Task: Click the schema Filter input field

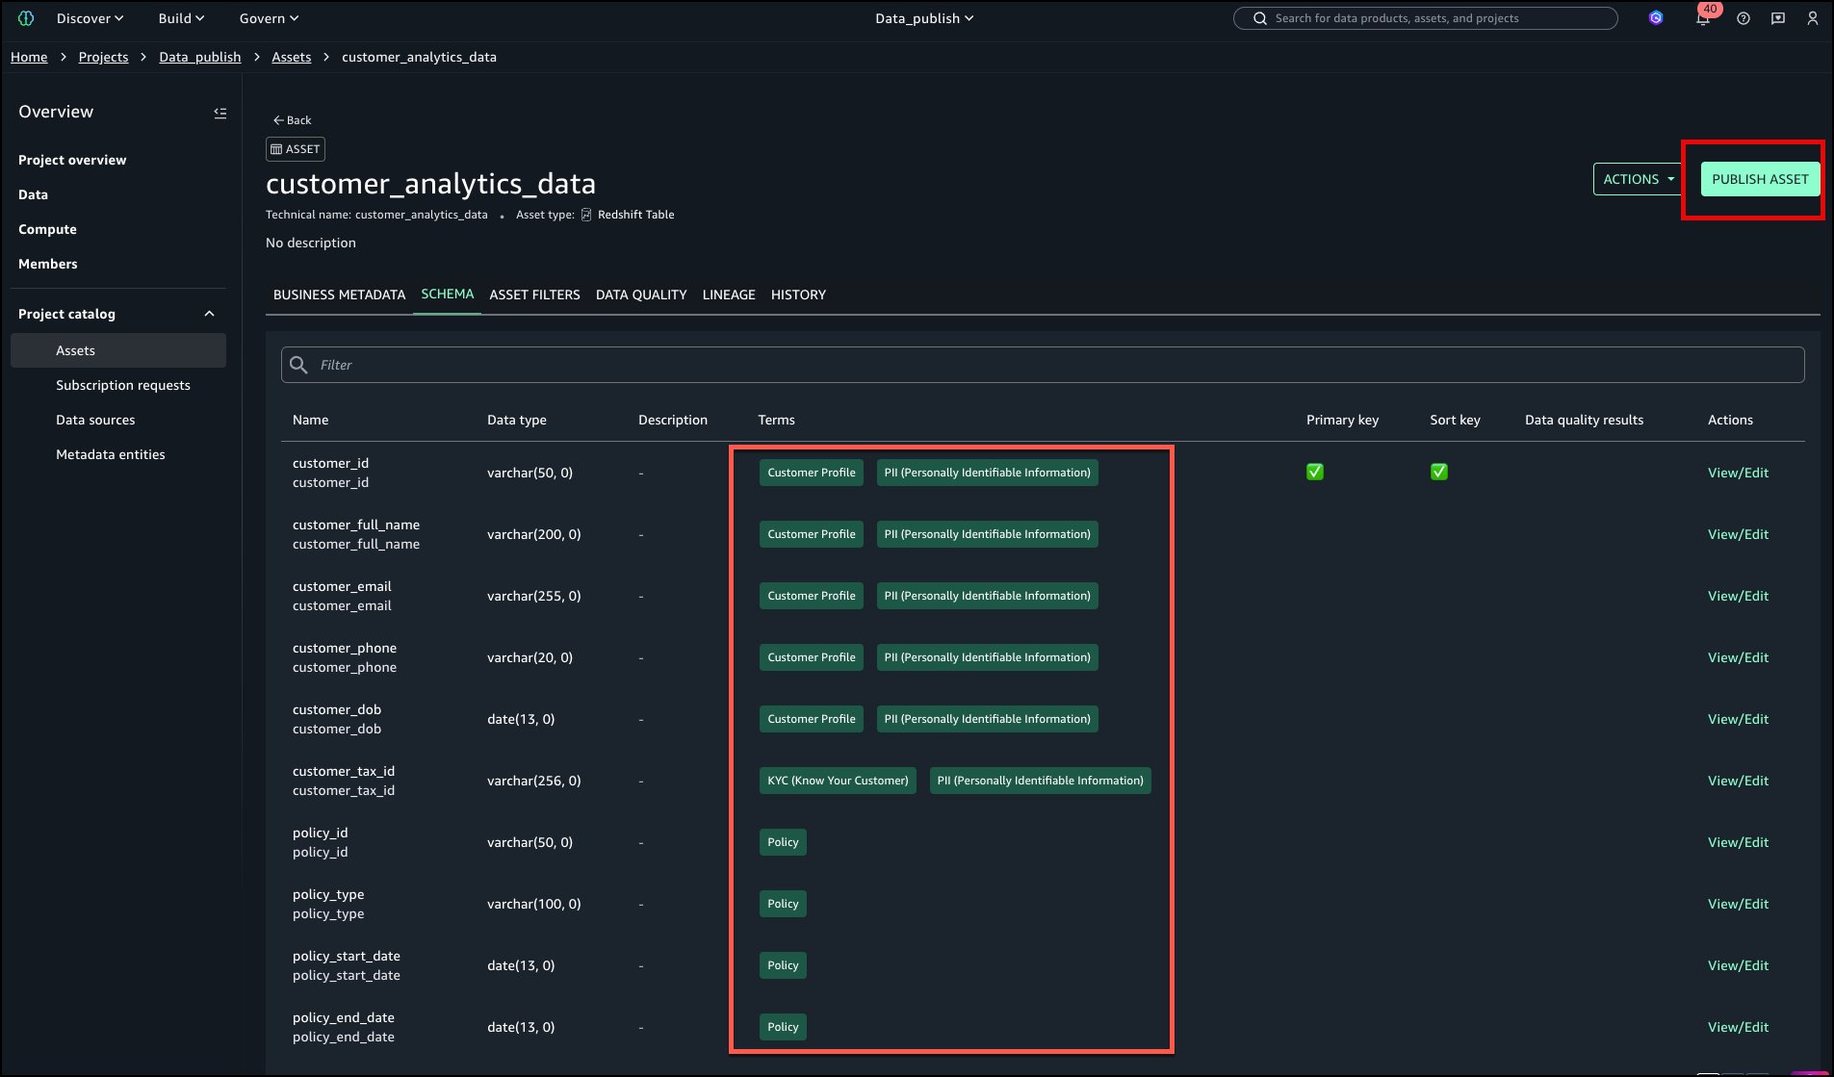Action: pyautogui.click(x=1042, y=365)
